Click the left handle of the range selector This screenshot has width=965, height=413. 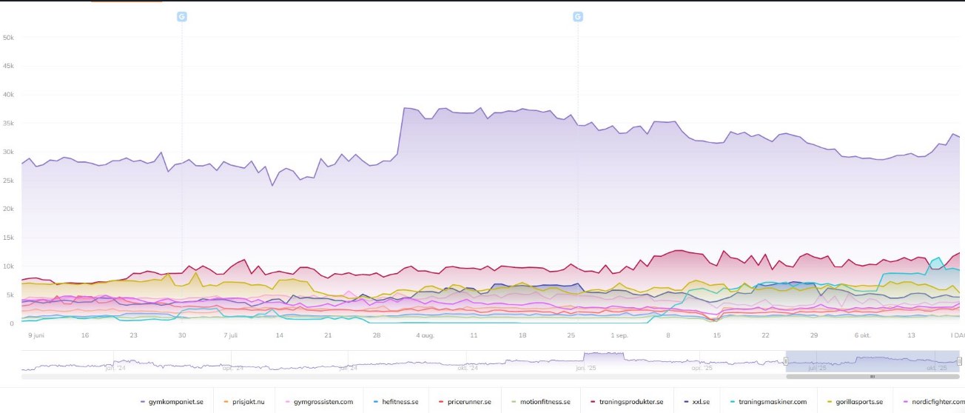(x=786, y=361)
